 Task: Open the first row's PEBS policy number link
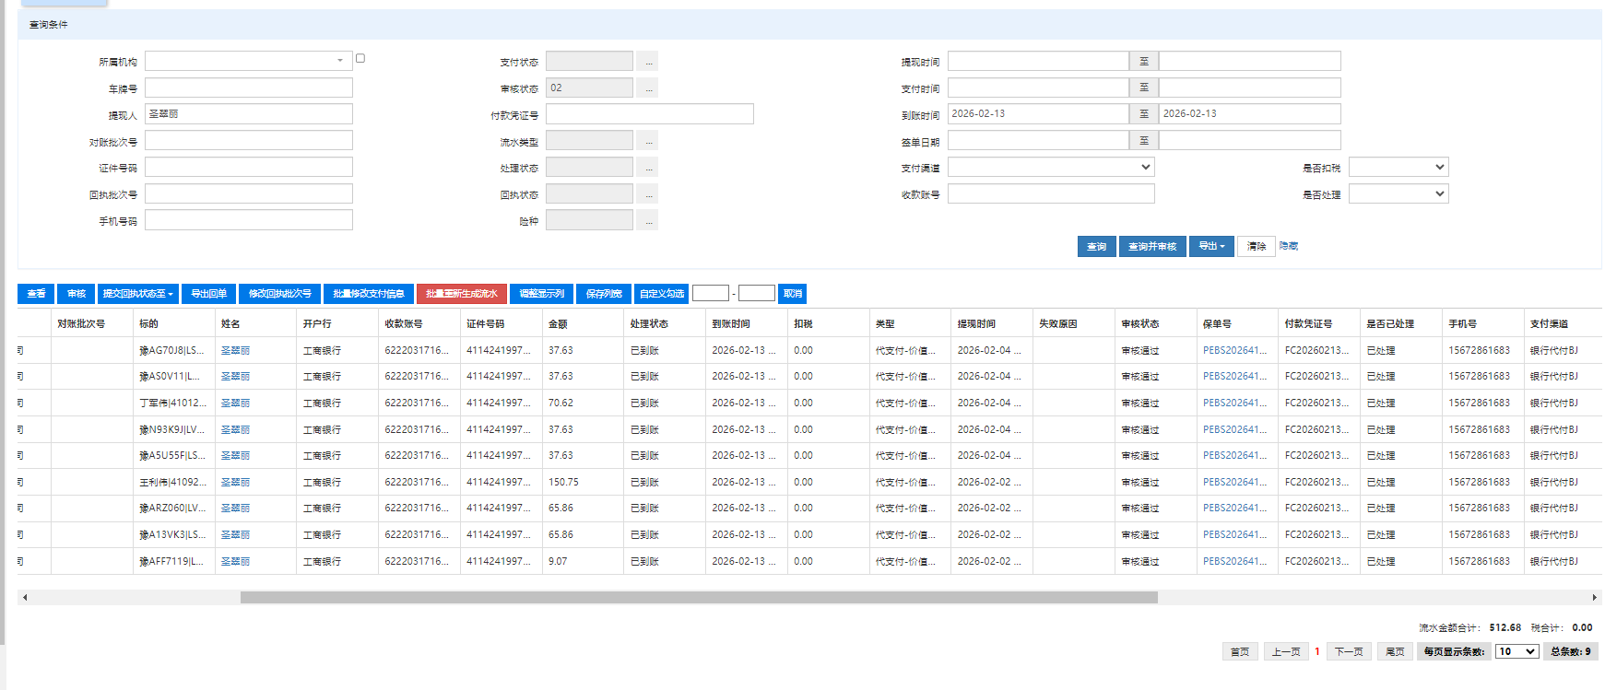pos(1234,350)
